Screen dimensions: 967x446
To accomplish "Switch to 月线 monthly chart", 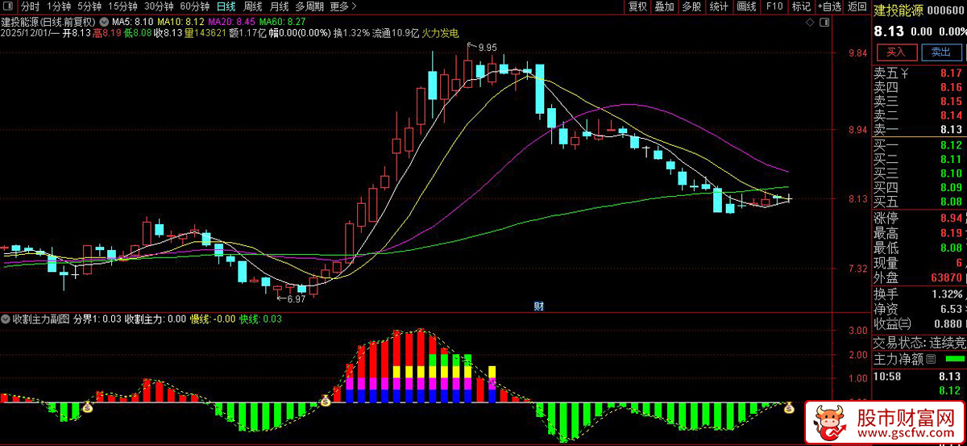I will click(279, 6).
